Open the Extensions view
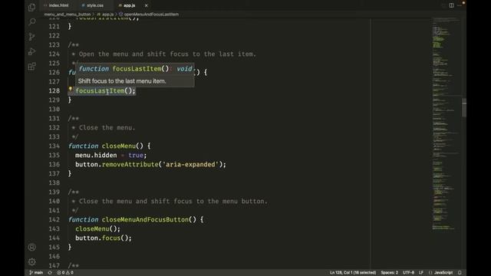 (x=31, y=67)
